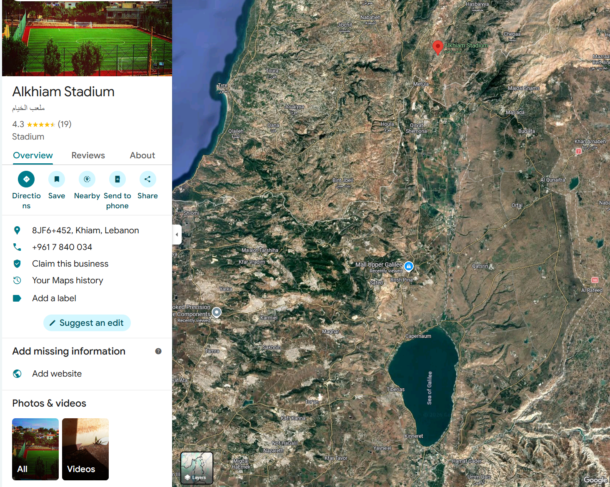Open the Layers map type switcher
This screenshot has width=610, height=487.
click(x=197, y=468)
